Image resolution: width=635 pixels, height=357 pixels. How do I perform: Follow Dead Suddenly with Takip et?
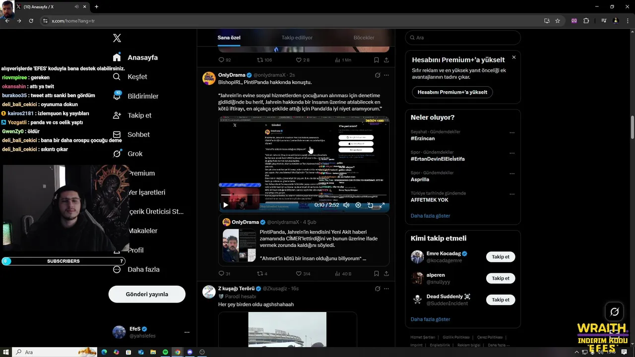pyautogui.click(x=501, y=299)
